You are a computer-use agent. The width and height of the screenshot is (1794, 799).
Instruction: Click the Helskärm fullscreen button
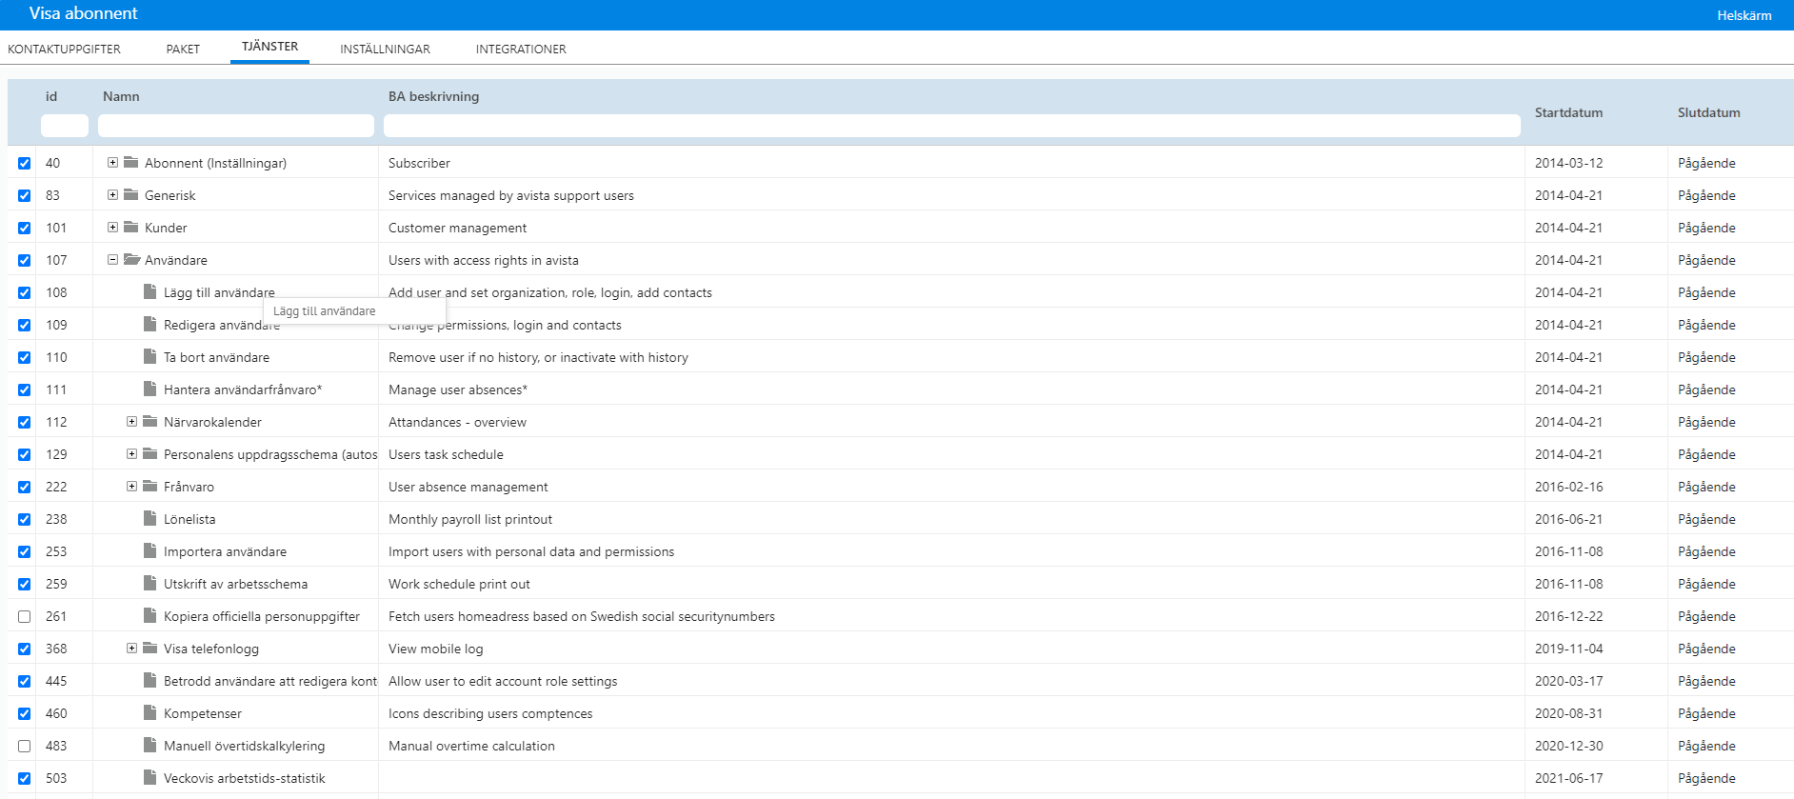[1744, 15]
